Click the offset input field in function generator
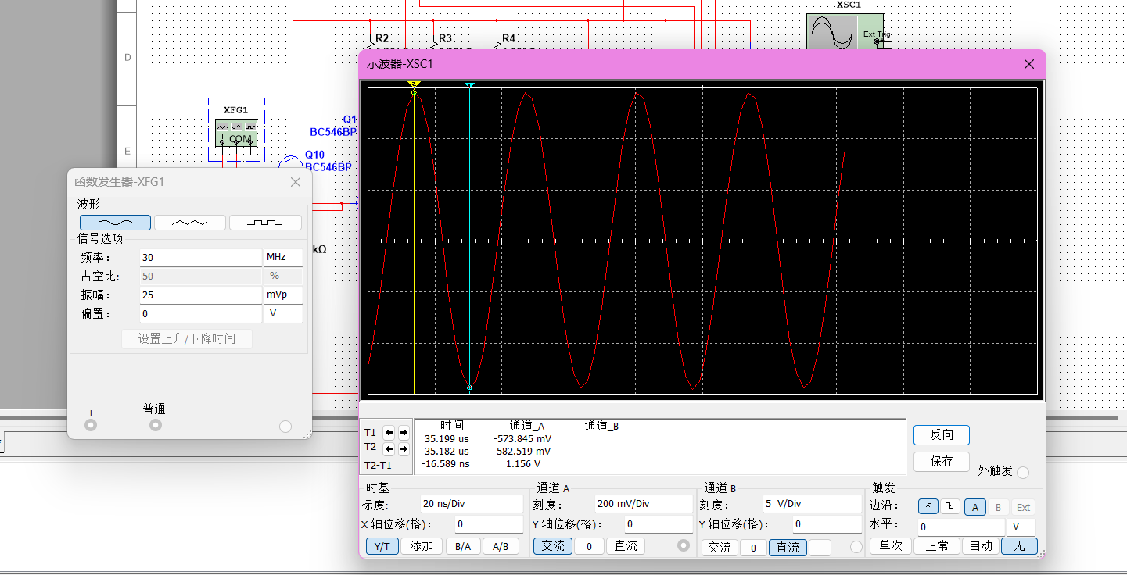The height and width of the screenshot is (575, 1127). coord(201,313)
